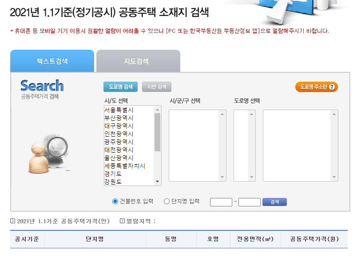Select the 도로명 검색 button
361x265 pixels.
(x=120, y=87)
